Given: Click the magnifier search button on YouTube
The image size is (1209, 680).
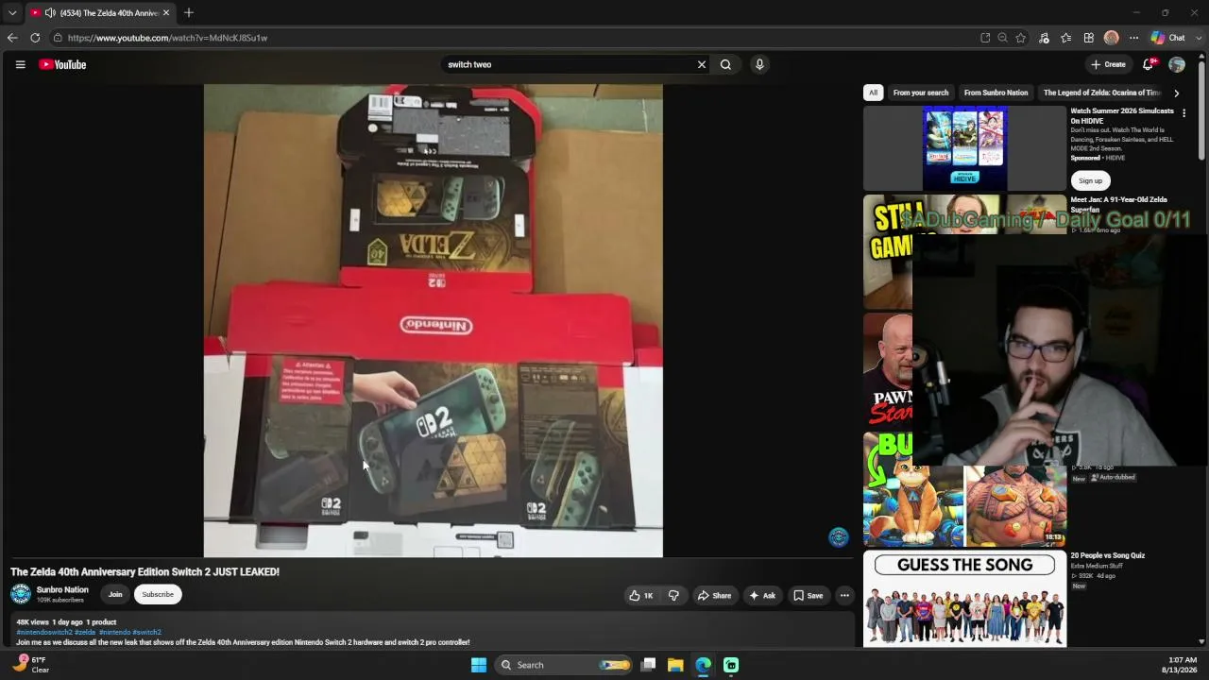Looking at the screenshot, I should (725, 64).
